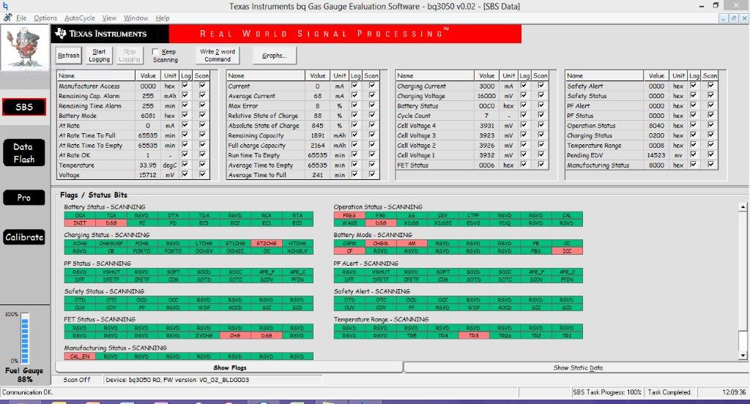Click the flags panel scroll up arrow
This screenshot has width=750, height=404.
(743, 207)
